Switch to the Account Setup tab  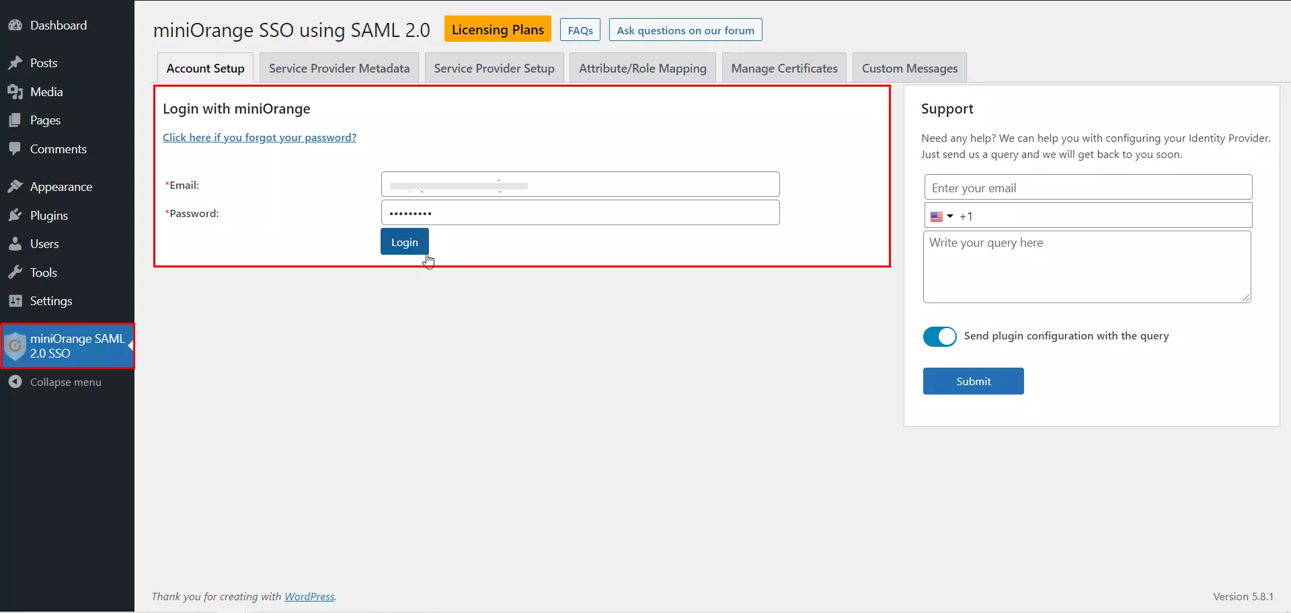(205, 68)
